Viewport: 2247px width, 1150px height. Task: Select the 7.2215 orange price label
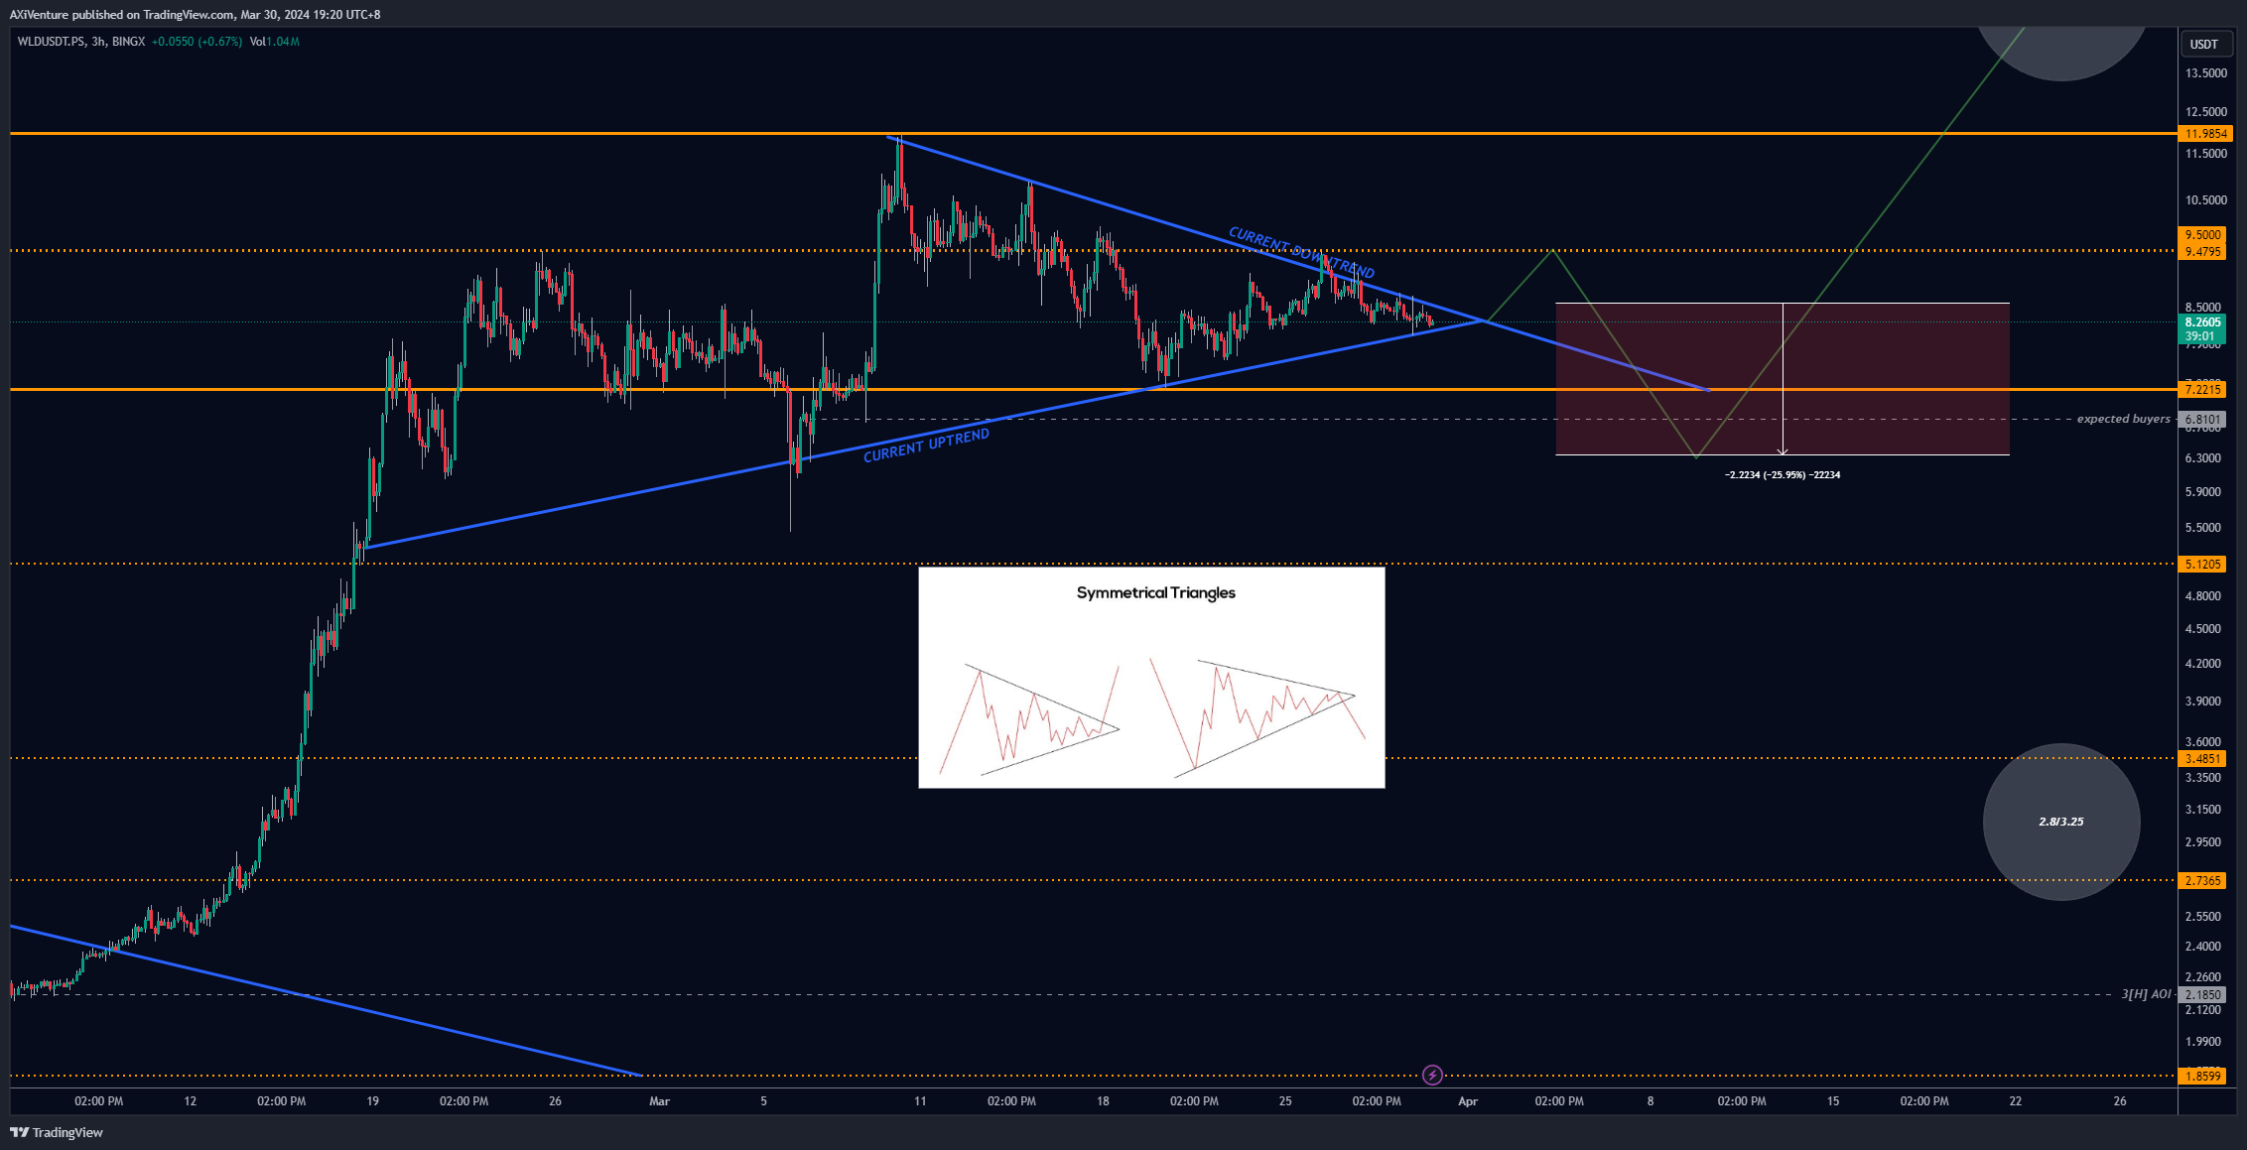click(2202, 389)
